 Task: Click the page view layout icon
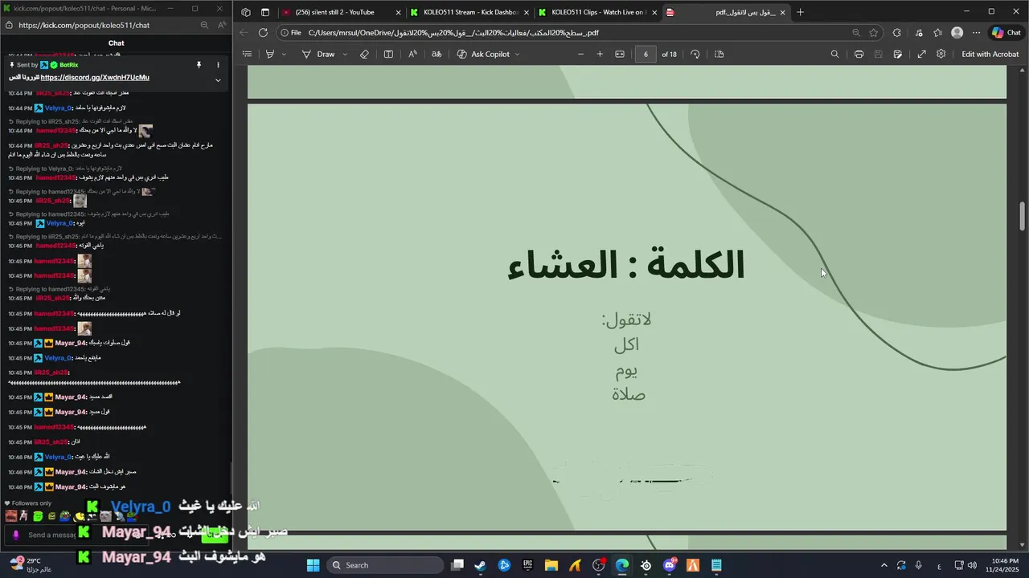pos(388,54)
